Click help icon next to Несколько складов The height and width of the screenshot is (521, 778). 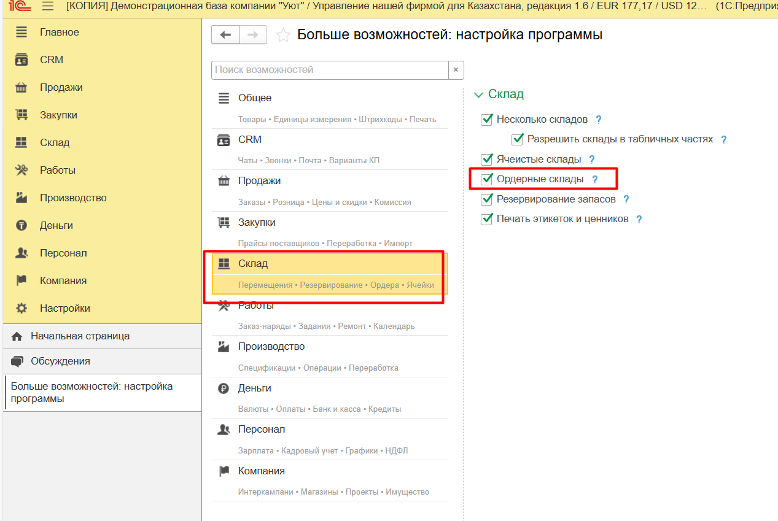point(599,120)
